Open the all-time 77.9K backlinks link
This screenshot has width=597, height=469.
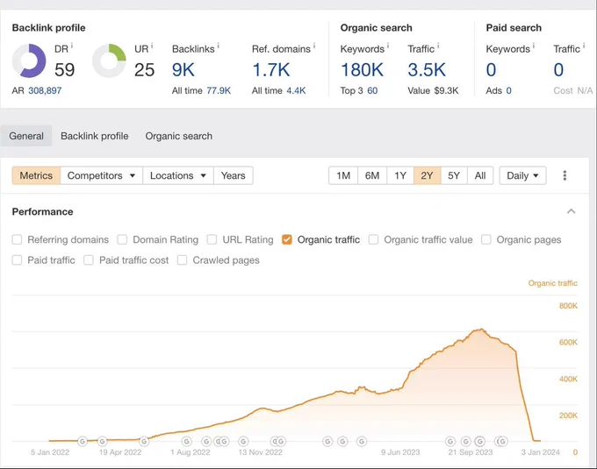pyautogui.click(x=219, y=90)
